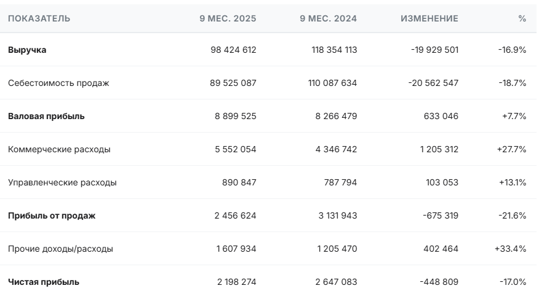Viewport: 539px width, 299px height.
Task: Click the ПОКАЗАТЕЛЬ column header
Action: coord(39,18)
